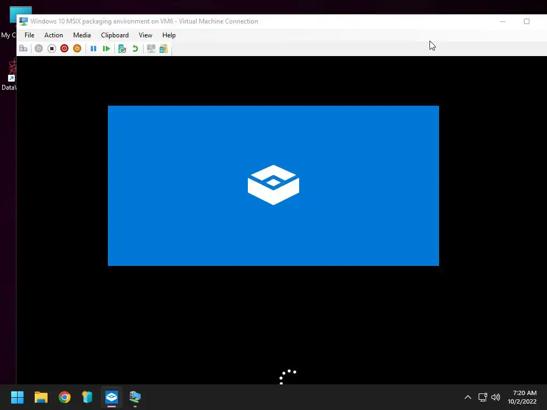Open the volume control tray icon

496,397
